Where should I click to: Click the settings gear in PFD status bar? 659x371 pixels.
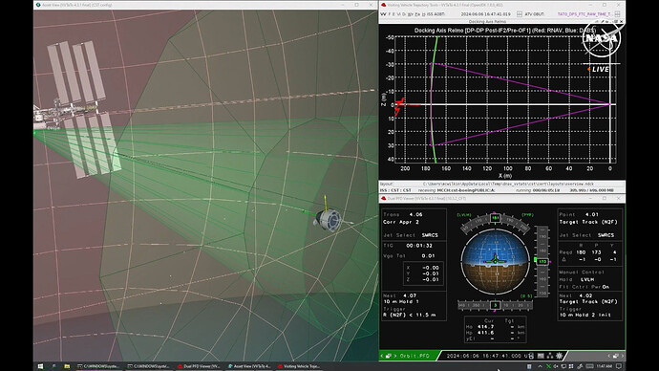pos(559,356)
